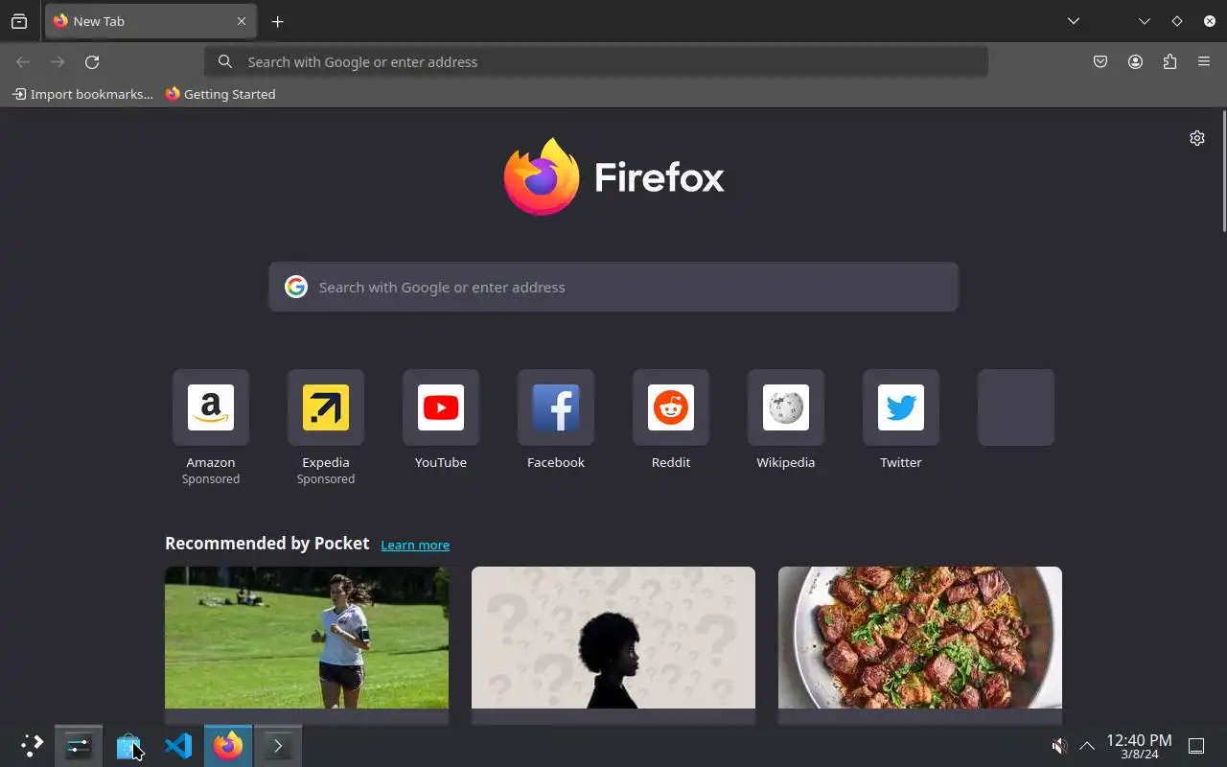The height and width of the screenshot is (767, 1227).
Task: Personalize new tab via gear icon
Action: pyautogui.click(x=1197, y=138)
